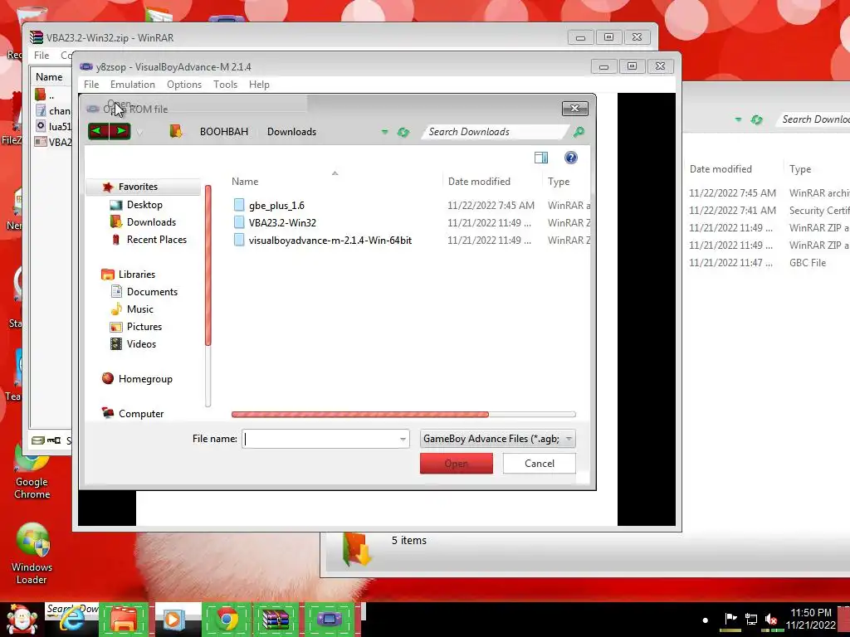This screenshot has height=637, width=850.
Task: Toggle the preview pane icon
Action: coord(541,158)
